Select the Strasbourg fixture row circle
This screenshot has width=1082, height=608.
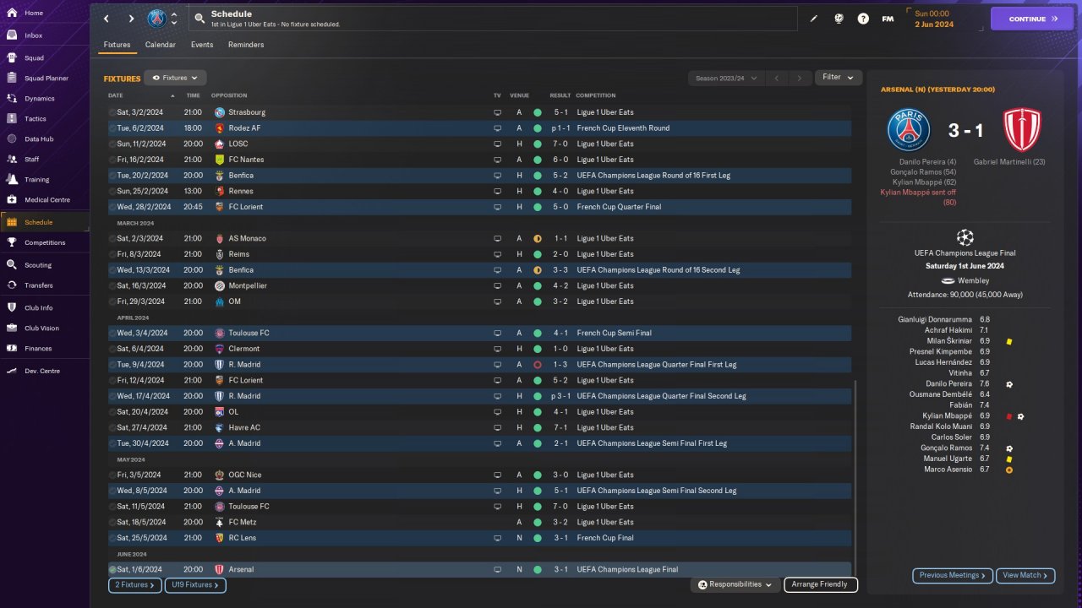tap(112, 112)
